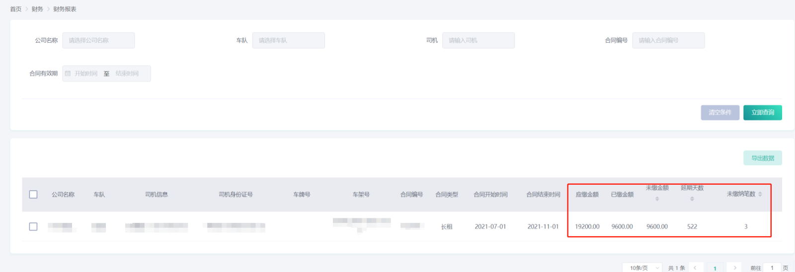The height and width of the screenshot is (272, 795).
Task: Click the 清空条件 clear filters button
Action: click(720, 113)
